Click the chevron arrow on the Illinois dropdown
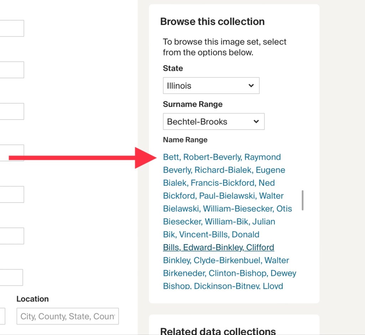 click(x=251, y=86)
